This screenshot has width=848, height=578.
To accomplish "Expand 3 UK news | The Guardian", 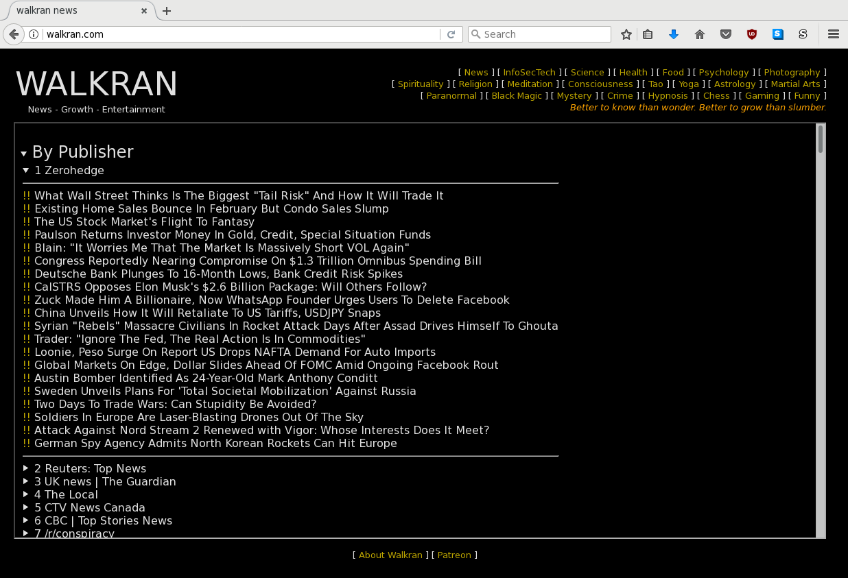I will [99, 481].
